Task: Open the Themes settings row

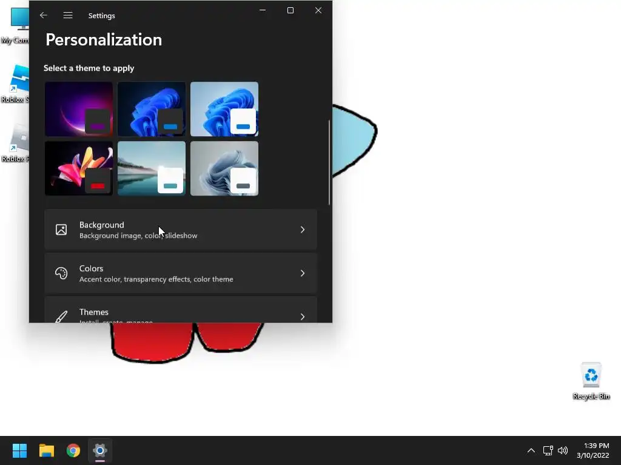Action: (181, 310)
